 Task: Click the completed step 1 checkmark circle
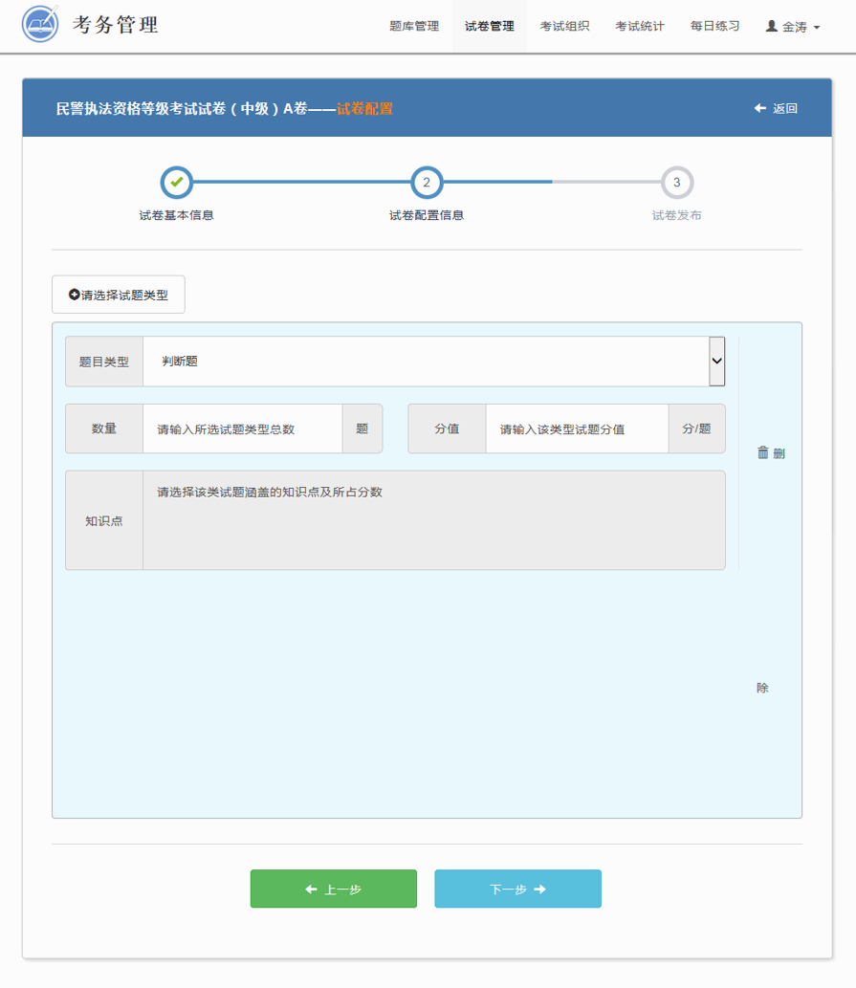click(176, 182)
